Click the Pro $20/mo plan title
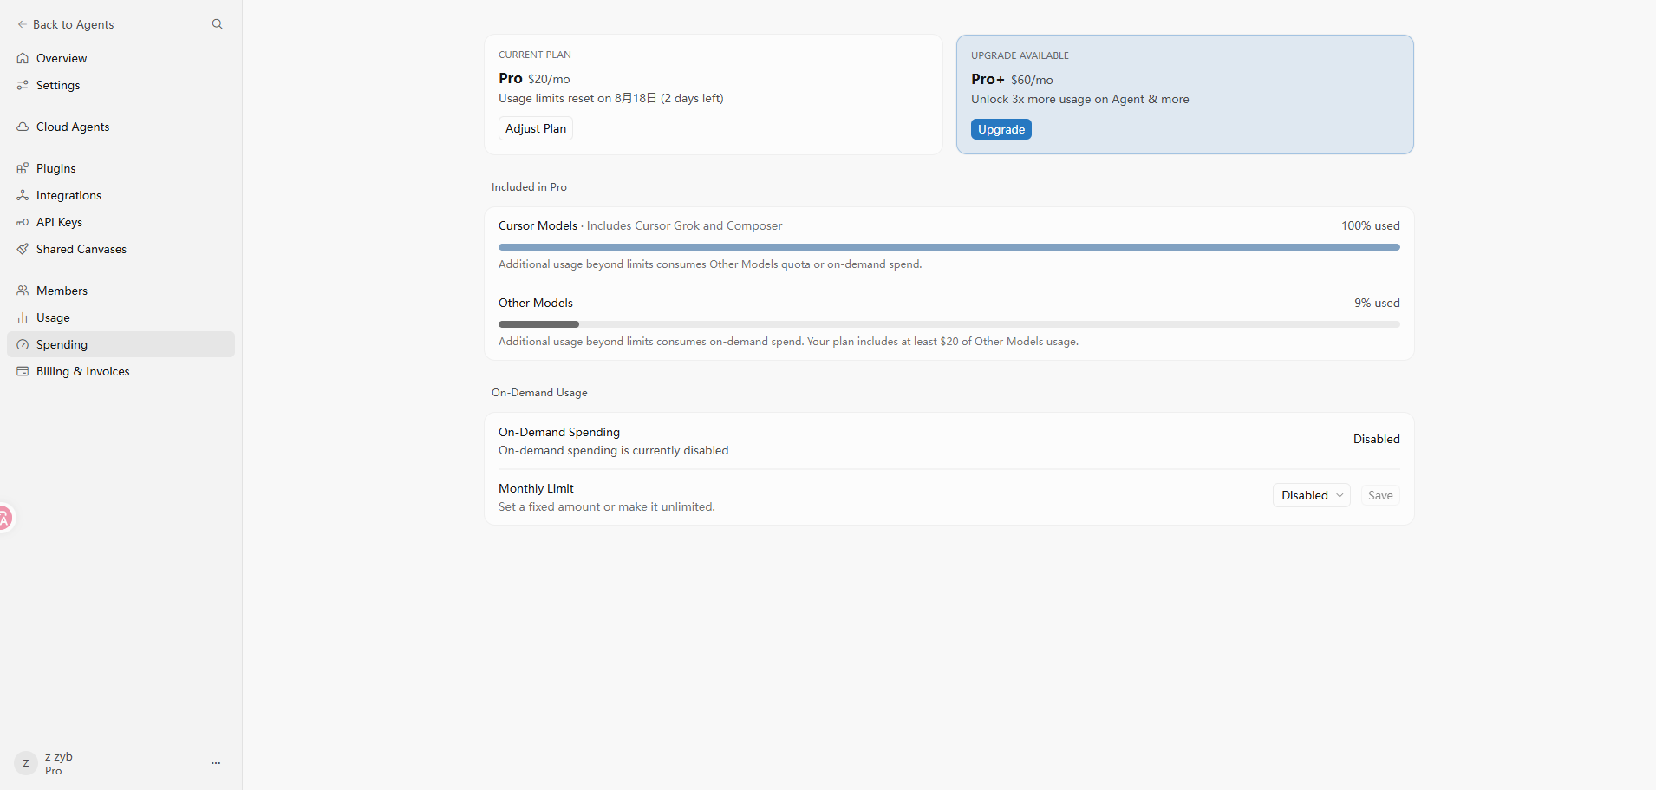 click(x=534, y=78)
